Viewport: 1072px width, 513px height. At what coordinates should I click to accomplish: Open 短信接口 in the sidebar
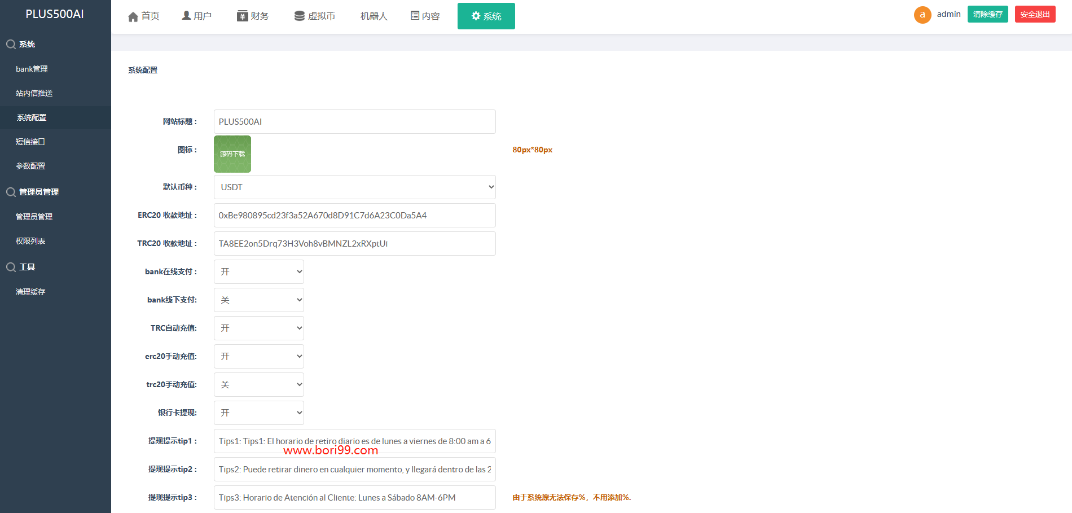tap(55, 142)
